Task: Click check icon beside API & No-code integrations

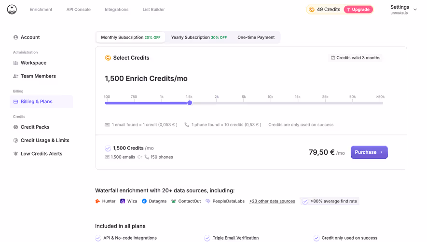Action: [98, 238]
